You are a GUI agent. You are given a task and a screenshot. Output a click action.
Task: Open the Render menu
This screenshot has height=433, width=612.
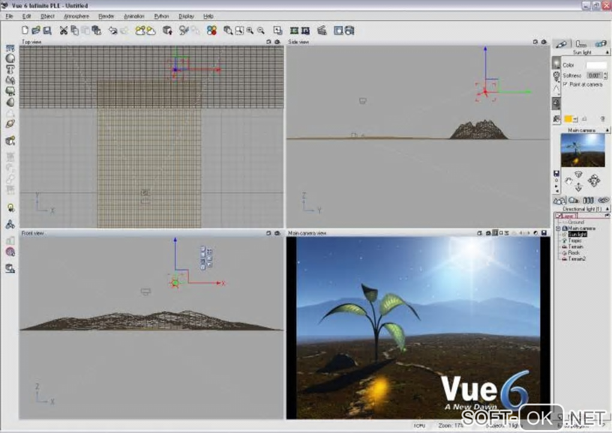point(106,16)
